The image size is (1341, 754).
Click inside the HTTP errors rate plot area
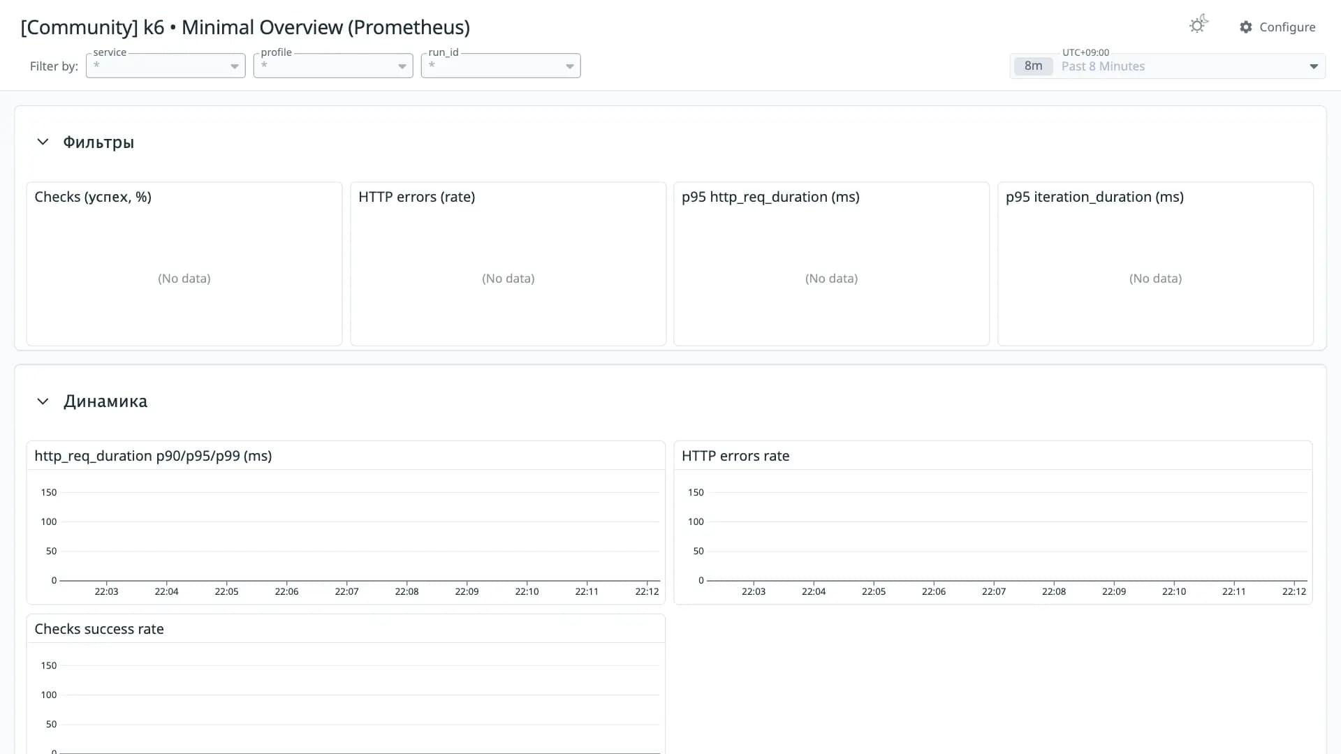[1007, 535]
